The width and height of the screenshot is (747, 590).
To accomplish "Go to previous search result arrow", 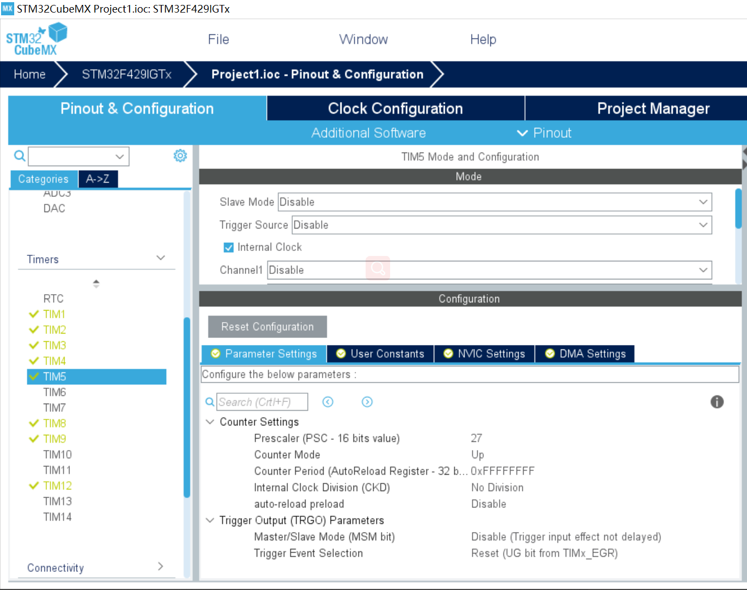I will [x=328, y=402].
